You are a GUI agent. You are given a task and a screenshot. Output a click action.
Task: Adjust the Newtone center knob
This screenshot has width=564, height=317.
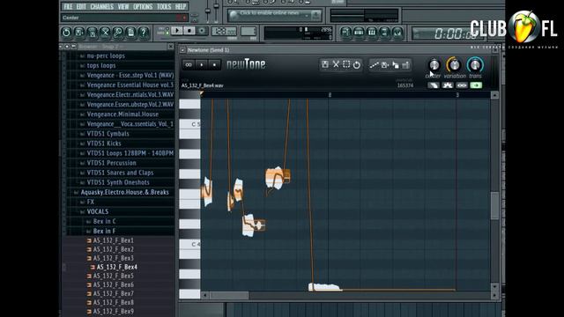coord(434,65)
